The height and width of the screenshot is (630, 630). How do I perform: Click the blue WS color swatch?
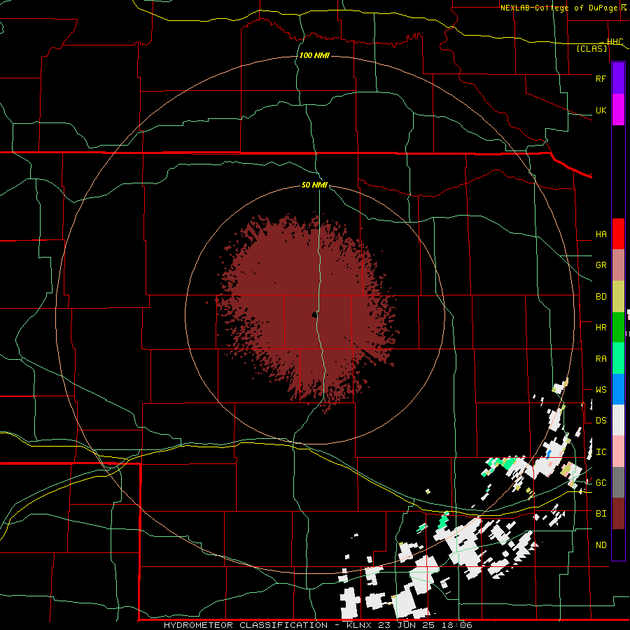618,389
